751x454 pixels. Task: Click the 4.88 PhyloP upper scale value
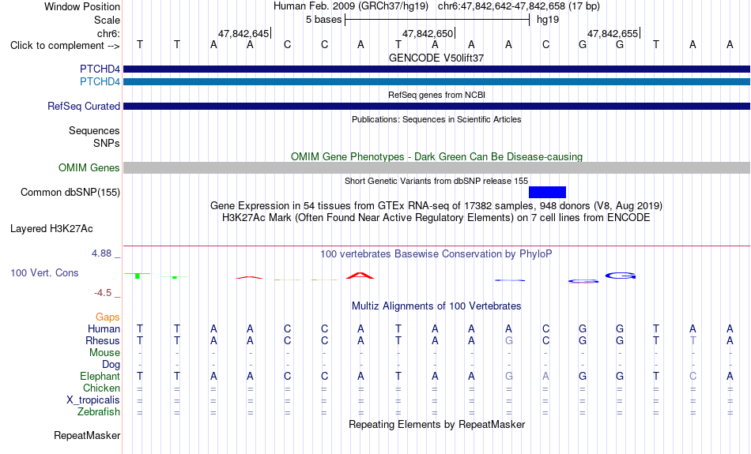pyautogui.click(x=101, y=253)
